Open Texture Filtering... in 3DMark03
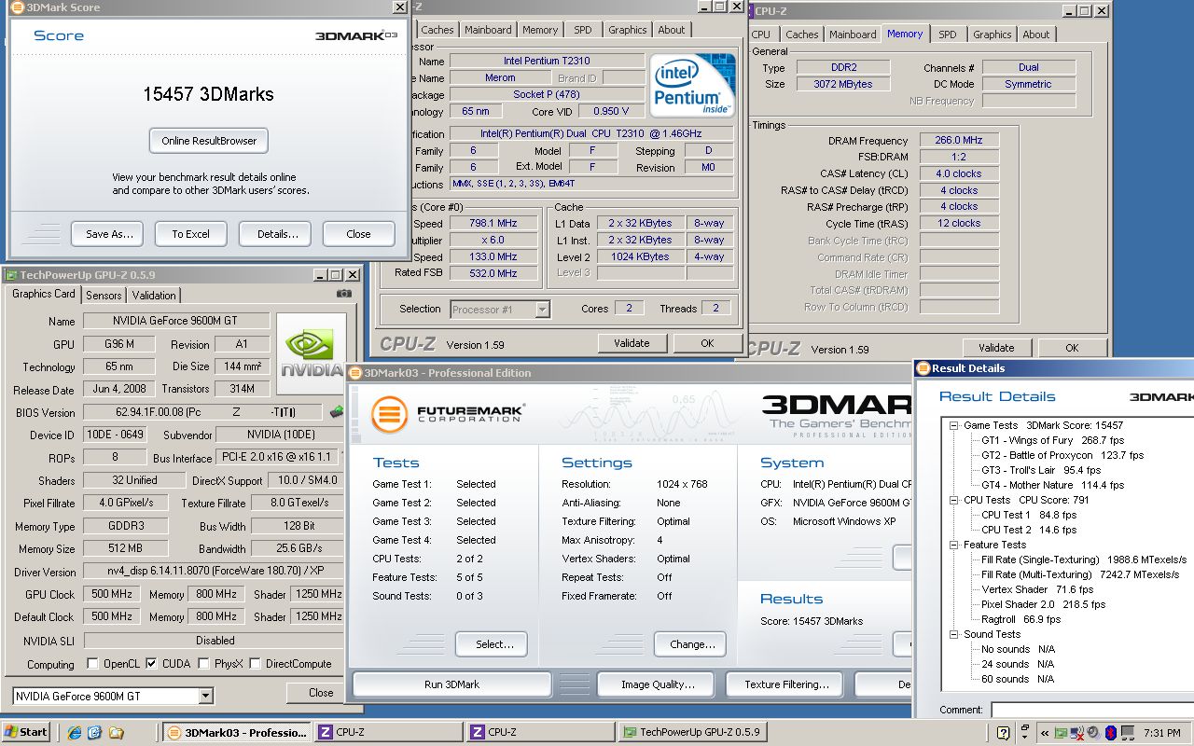The width and height of the screenshot is (1194, 746). tap(784, 684)
